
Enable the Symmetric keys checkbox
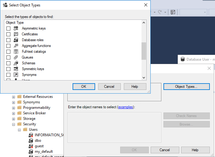pyautogui.click(x=9, y=69)
